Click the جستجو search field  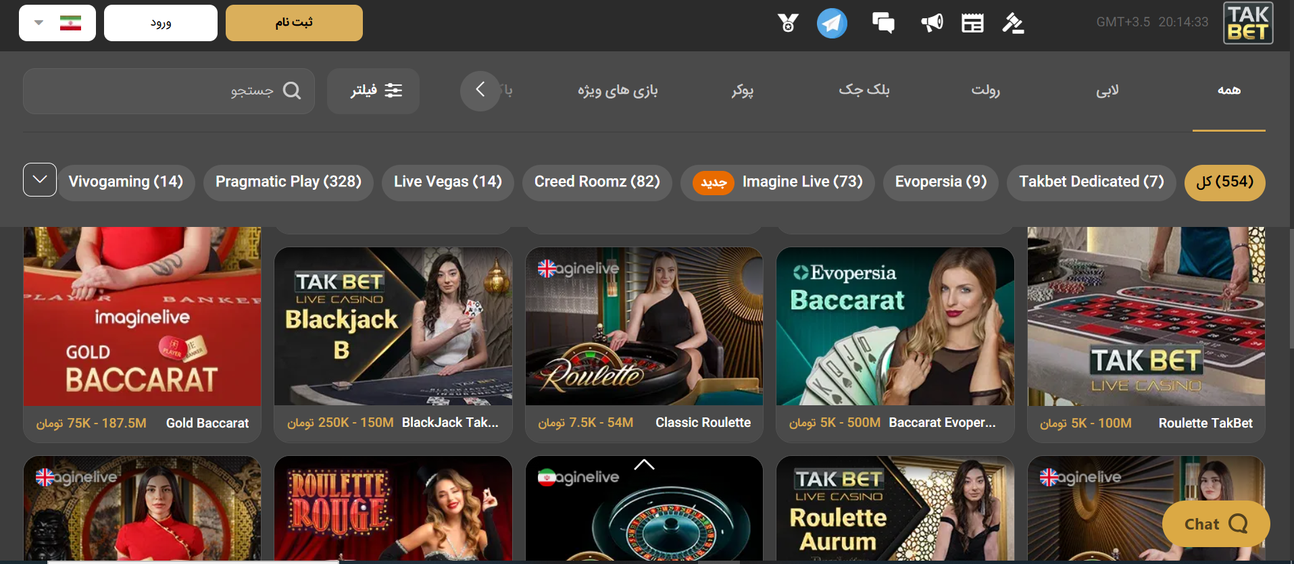point(169,91)
